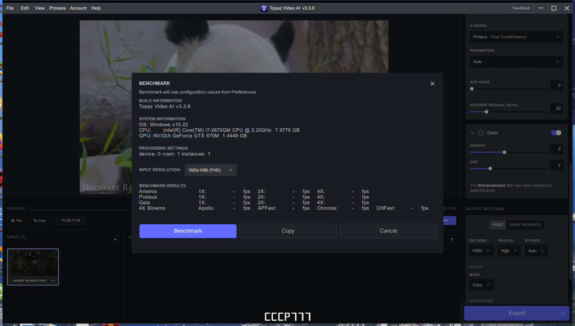Screen dimensions: 575x326
Task: Click Add Noise value field
Action: click(x=557, y=85)
